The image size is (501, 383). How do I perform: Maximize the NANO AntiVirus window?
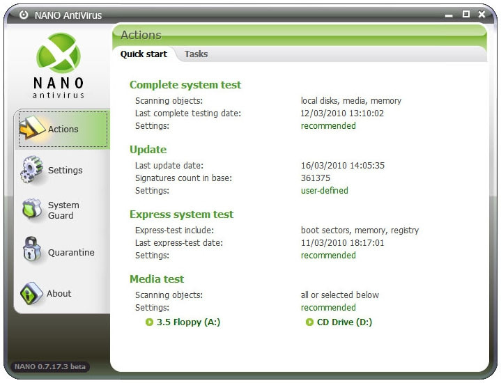click(x=466, y=14)
